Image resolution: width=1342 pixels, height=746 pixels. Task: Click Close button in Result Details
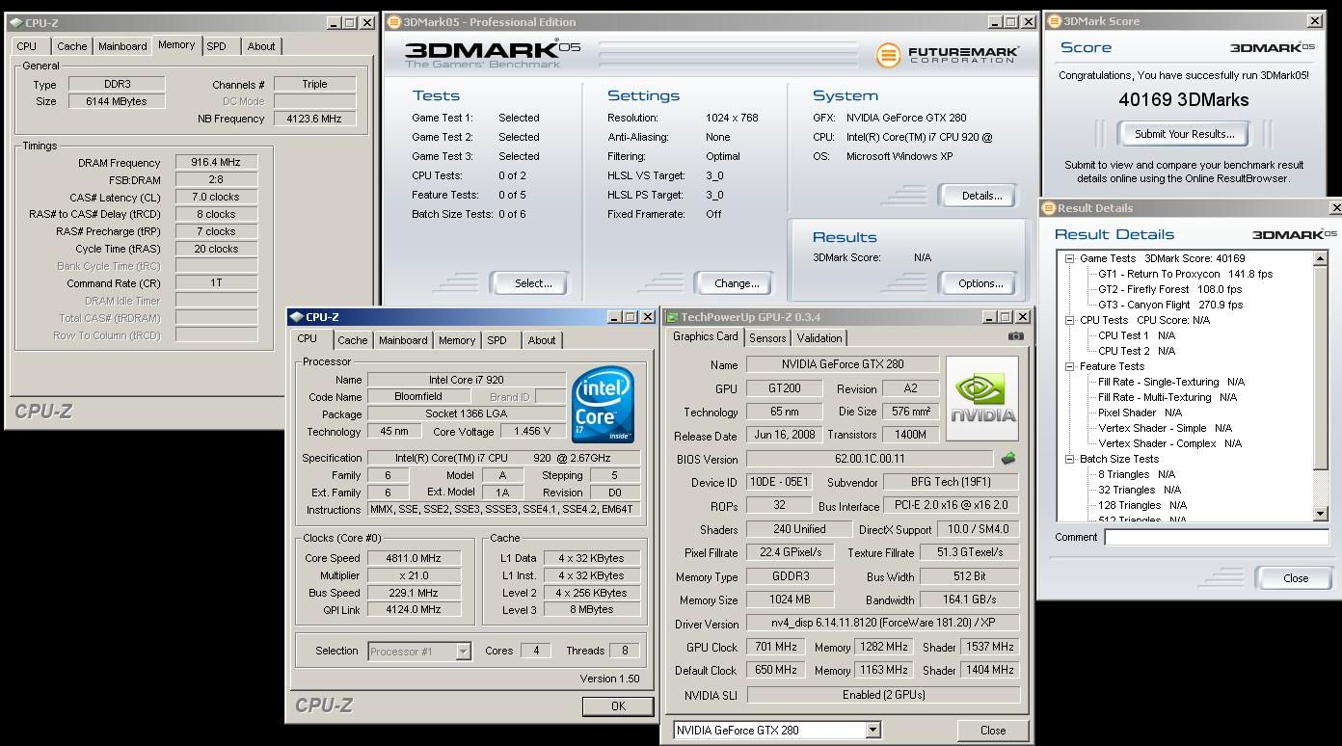[1296, 578]
